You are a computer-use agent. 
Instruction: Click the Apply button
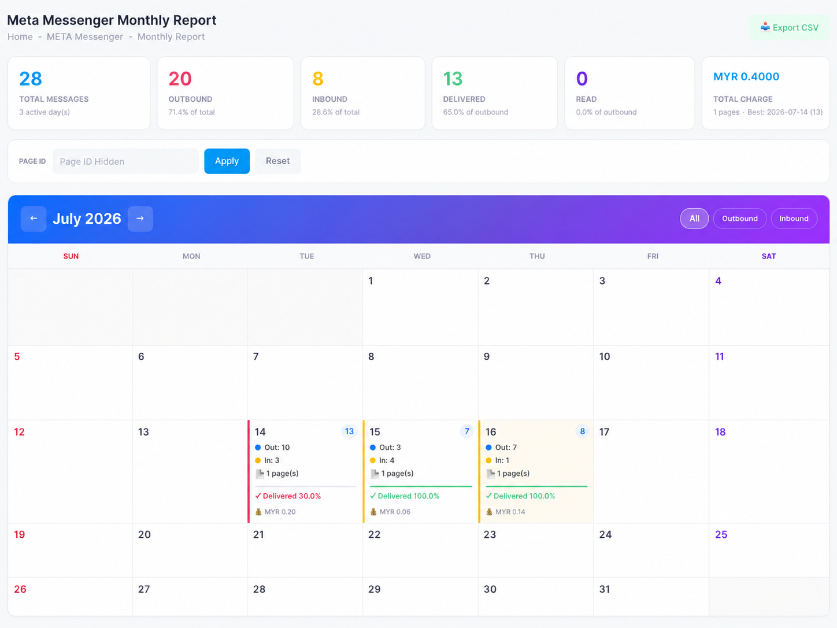click(x=227, y=161)
